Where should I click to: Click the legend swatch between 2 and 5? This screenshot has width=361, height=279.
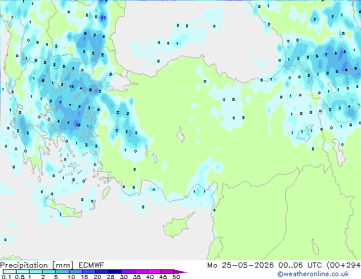tap(49, 272)
